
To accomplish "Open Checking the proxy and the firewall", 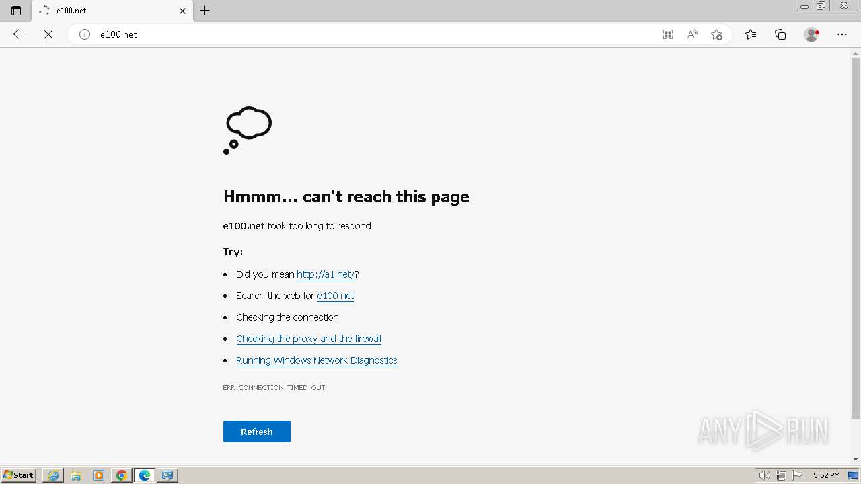I will coord(309,339).
